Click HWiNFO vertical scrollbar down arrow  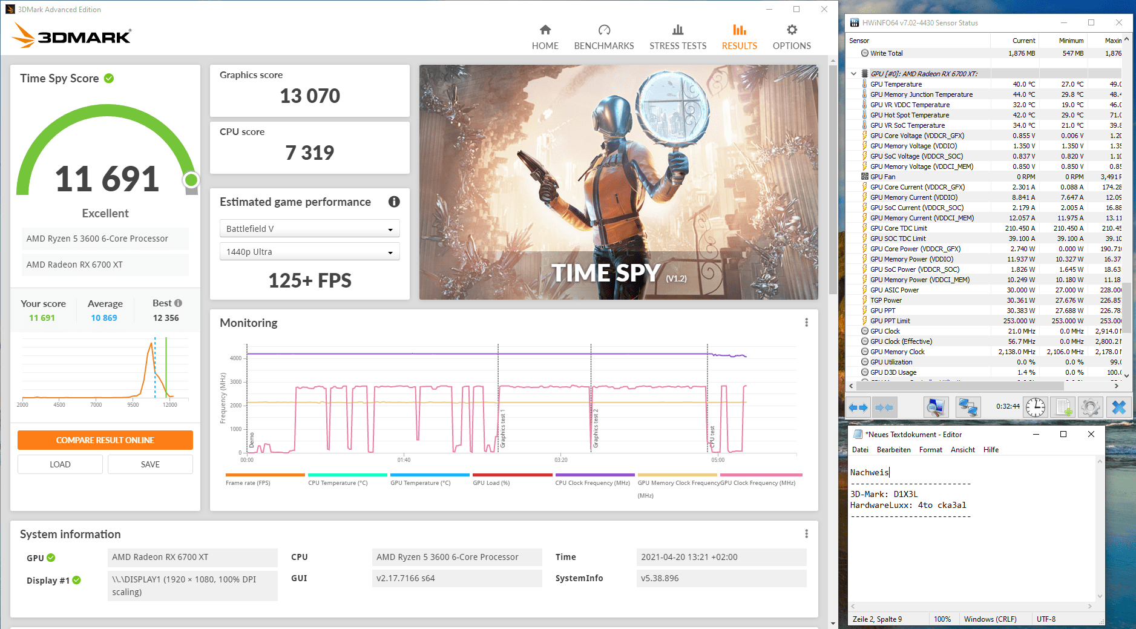1126,375
